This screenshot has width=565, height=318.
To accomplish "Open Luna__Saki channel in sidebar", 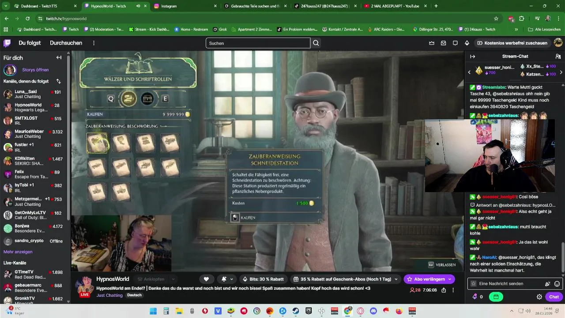I will [x=34, y=94].
